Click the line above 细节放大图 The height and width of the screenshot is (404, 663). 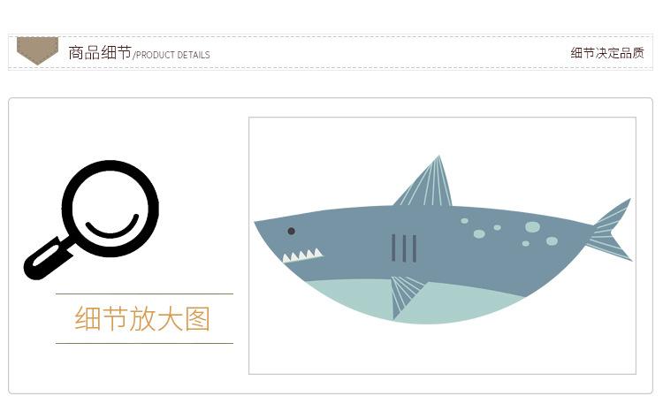click(x=144, y=293)
